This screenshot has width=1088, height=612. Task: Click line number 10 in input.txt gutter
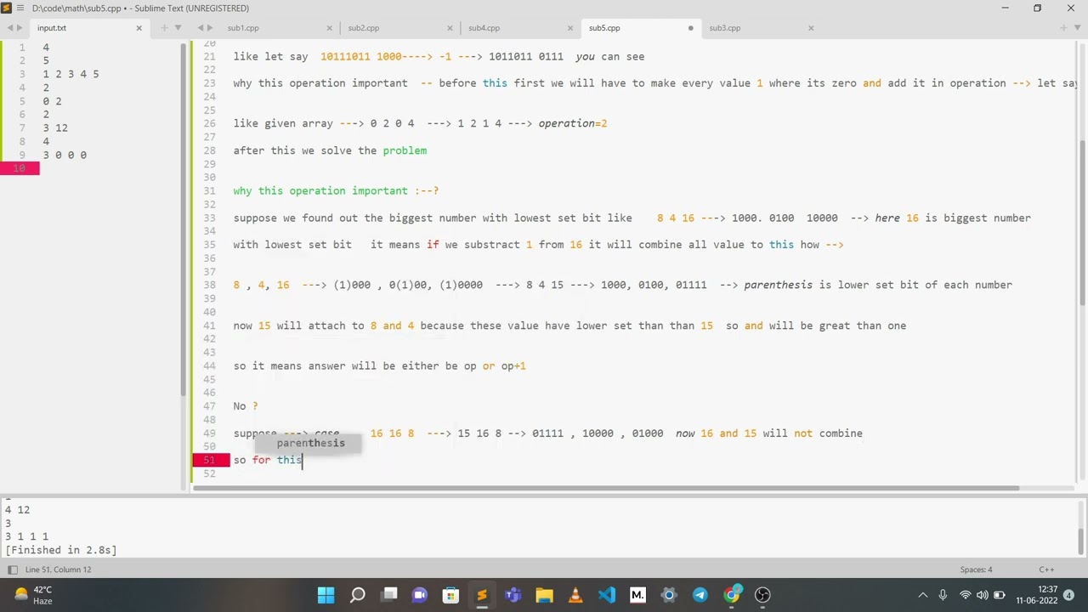point(21,168)
